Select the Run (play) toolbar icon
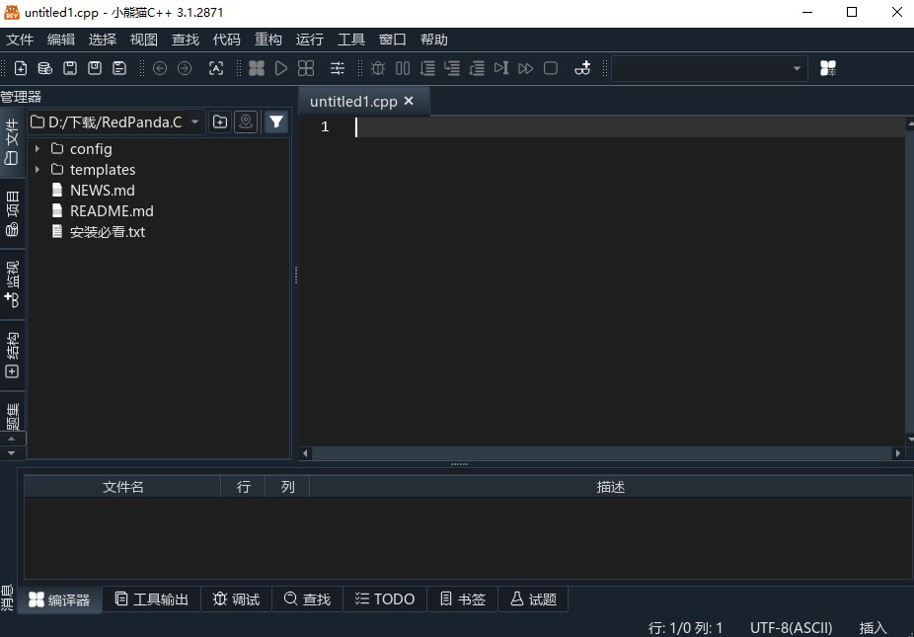The height and width of the screenshot is (637, 914). [x=280, y=68]
